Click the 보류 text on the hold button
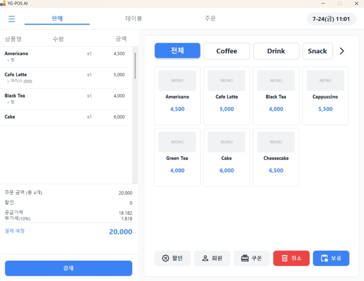This screenshot has height=281, width=364. (336, 258)
